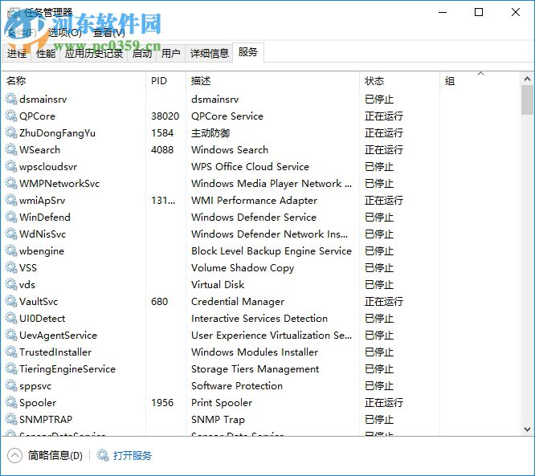Viewport: 535px width, 476px height.
Task: Click PID value 680
Action: 160,302
